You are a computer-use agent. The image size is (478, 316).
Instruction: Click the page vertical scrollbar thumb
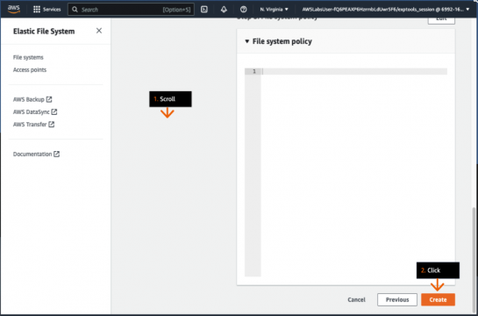[x=474, y=259]
